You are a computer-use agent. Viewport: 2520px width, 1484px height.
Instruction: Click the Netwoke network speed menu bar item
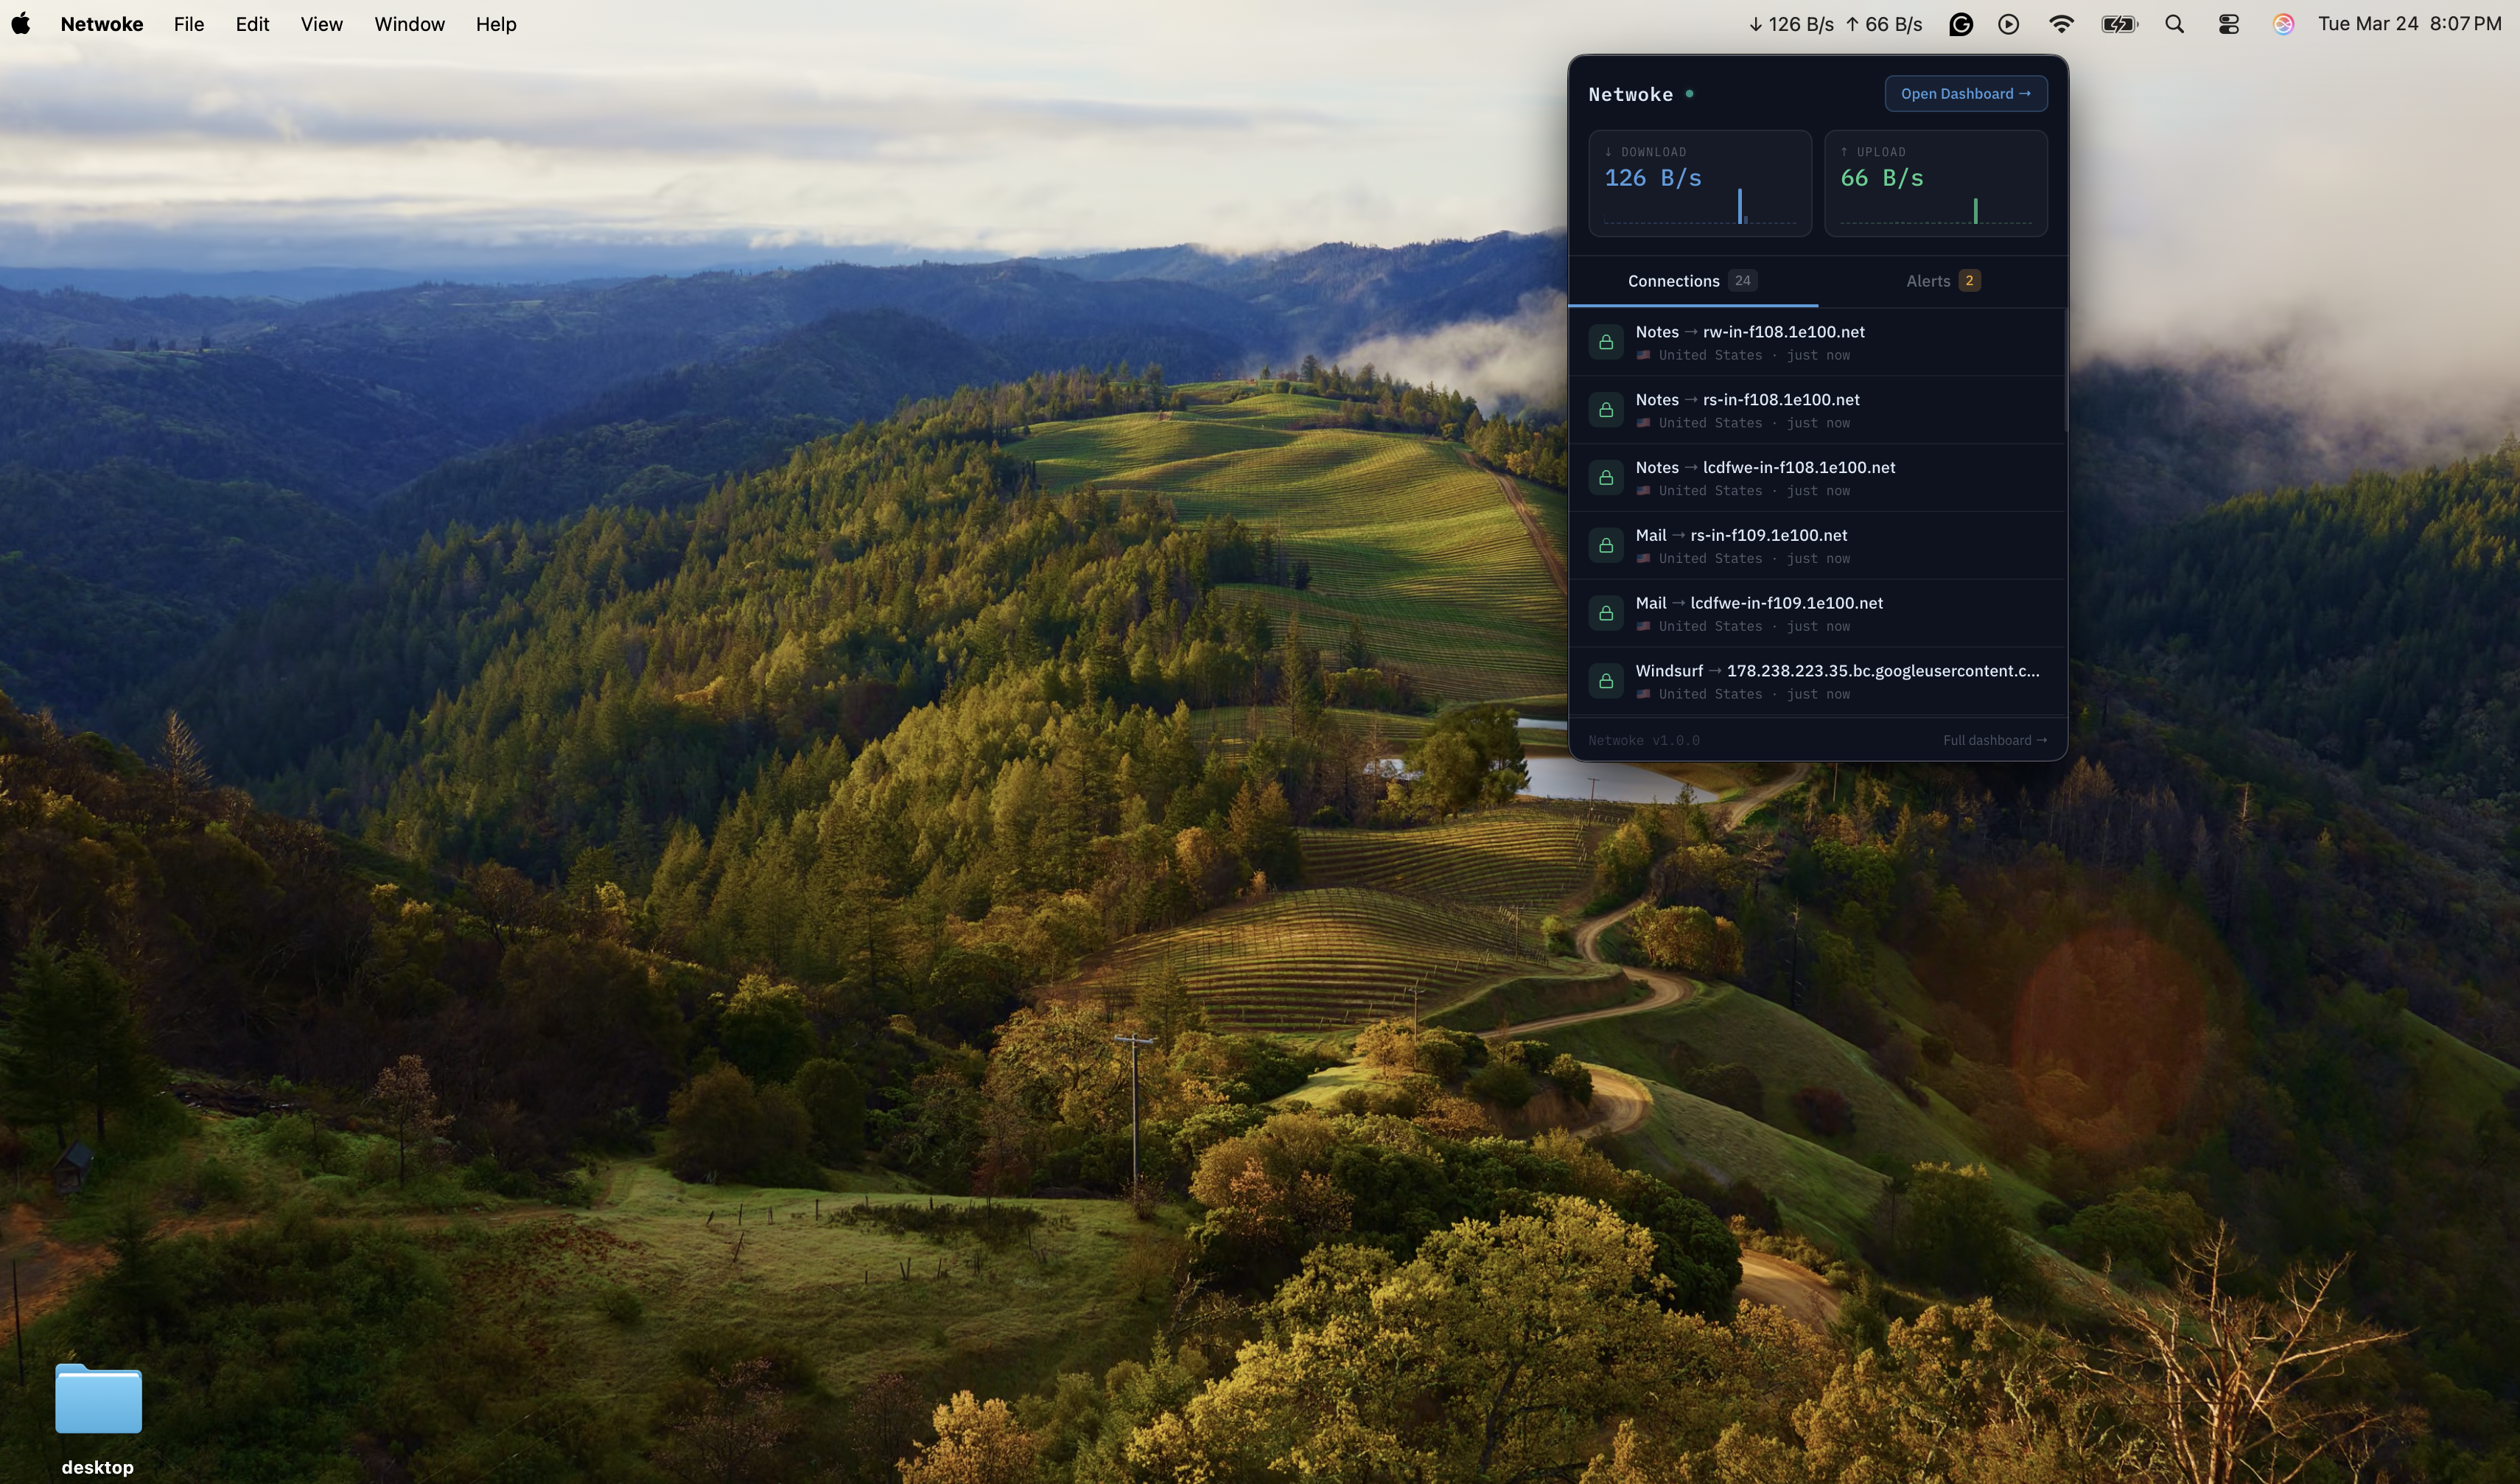coord(1835,24)
